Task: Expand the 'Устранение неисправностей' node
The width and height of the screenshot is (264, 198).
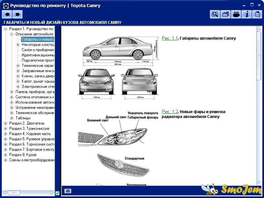Action: [12, 108]
